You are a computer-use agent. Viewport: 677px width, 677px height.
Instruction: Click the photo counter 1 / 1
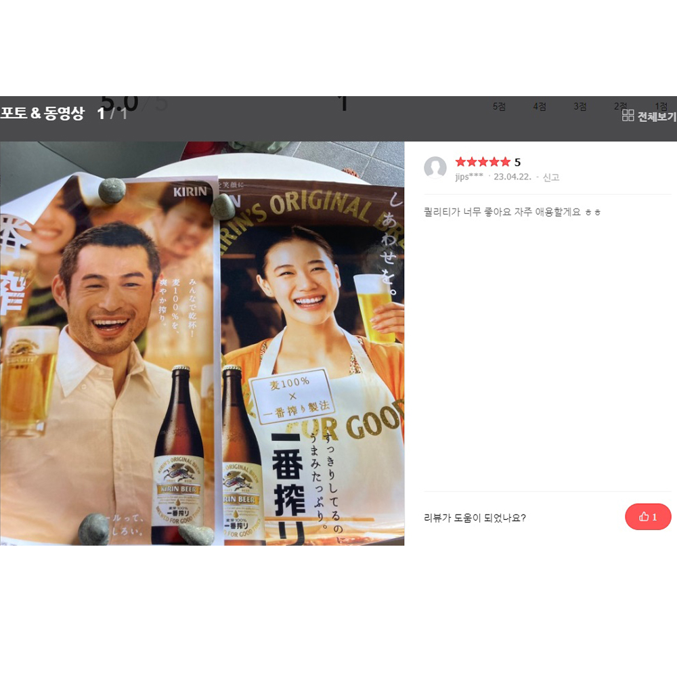click(x=112, y=114)
